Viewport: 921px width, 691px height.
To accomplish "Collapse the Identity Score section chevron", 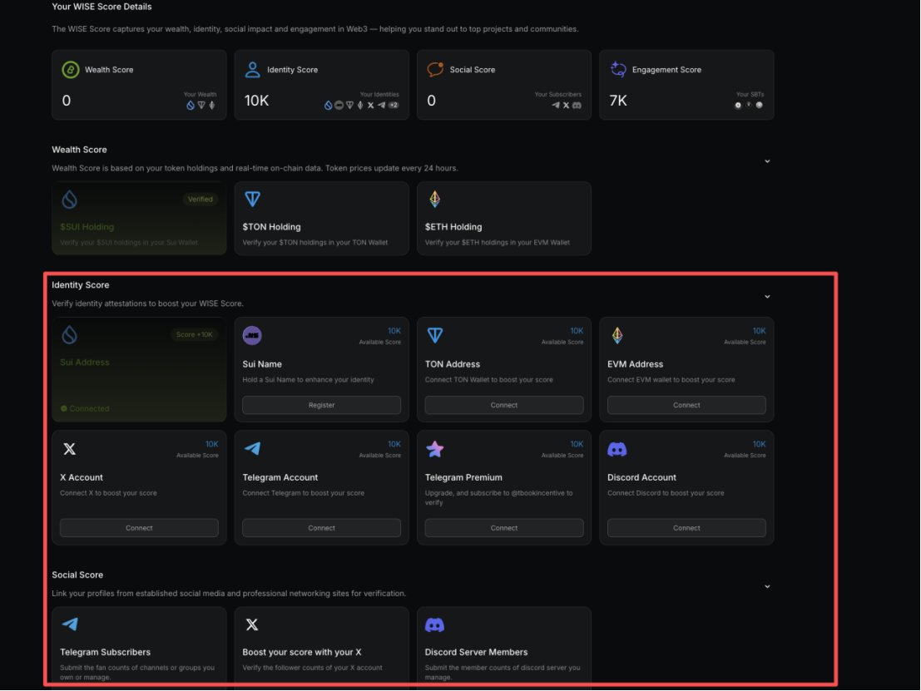I will [x=767, y=296].
